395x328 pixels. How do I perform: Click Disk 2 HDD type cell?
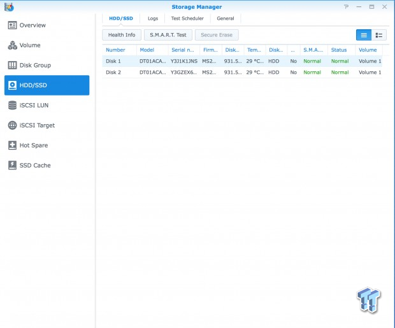[273, 73]
